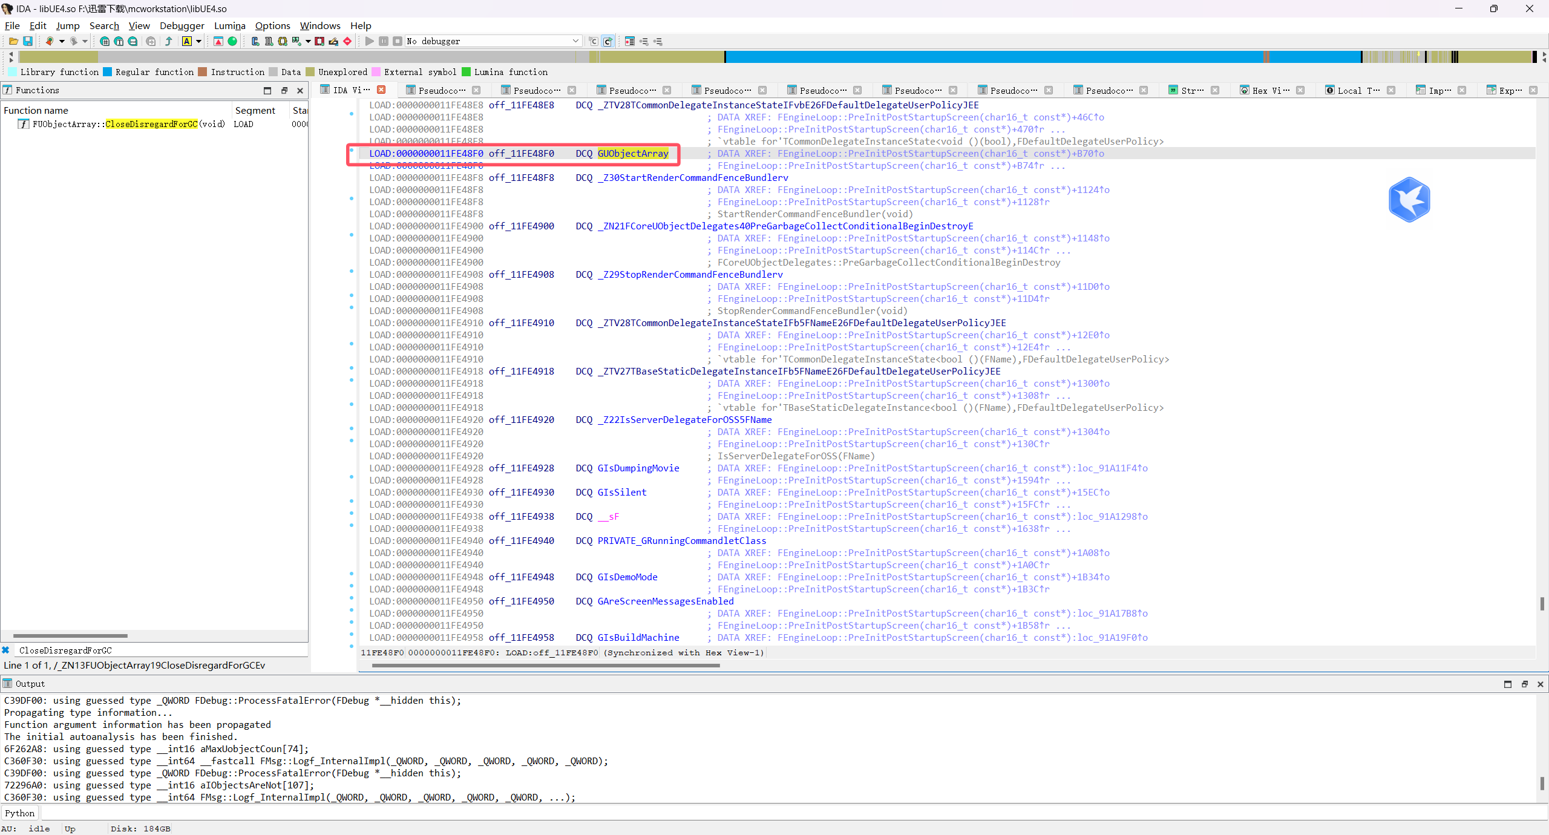Screen dimensions: 1549x835
Task: Click the red-dot list view toolbar icon
Action: pyautogui.click(x=630, y=41)
